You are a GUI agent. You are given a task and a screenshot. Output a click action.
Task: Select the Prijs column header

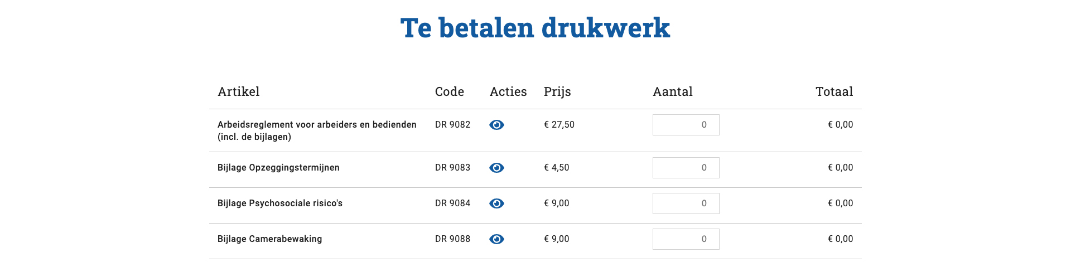tap(557, 92)
